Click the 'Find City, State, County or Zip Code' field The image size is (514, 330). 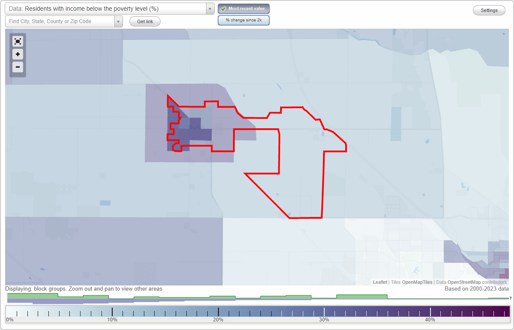tap(60, 21)
